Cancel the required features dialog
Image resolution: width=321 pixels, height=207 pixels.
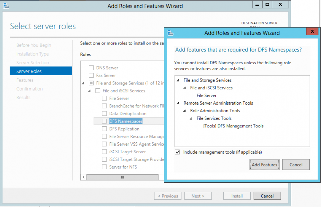(x=296, y=164)
